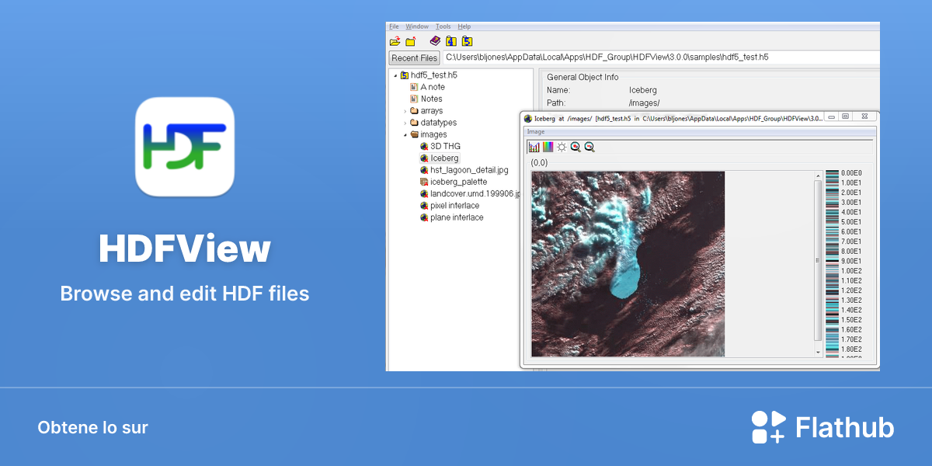The image size is (932, 466).
Task: Click the HDF4 library version icon
Action: tap(451, 41)
